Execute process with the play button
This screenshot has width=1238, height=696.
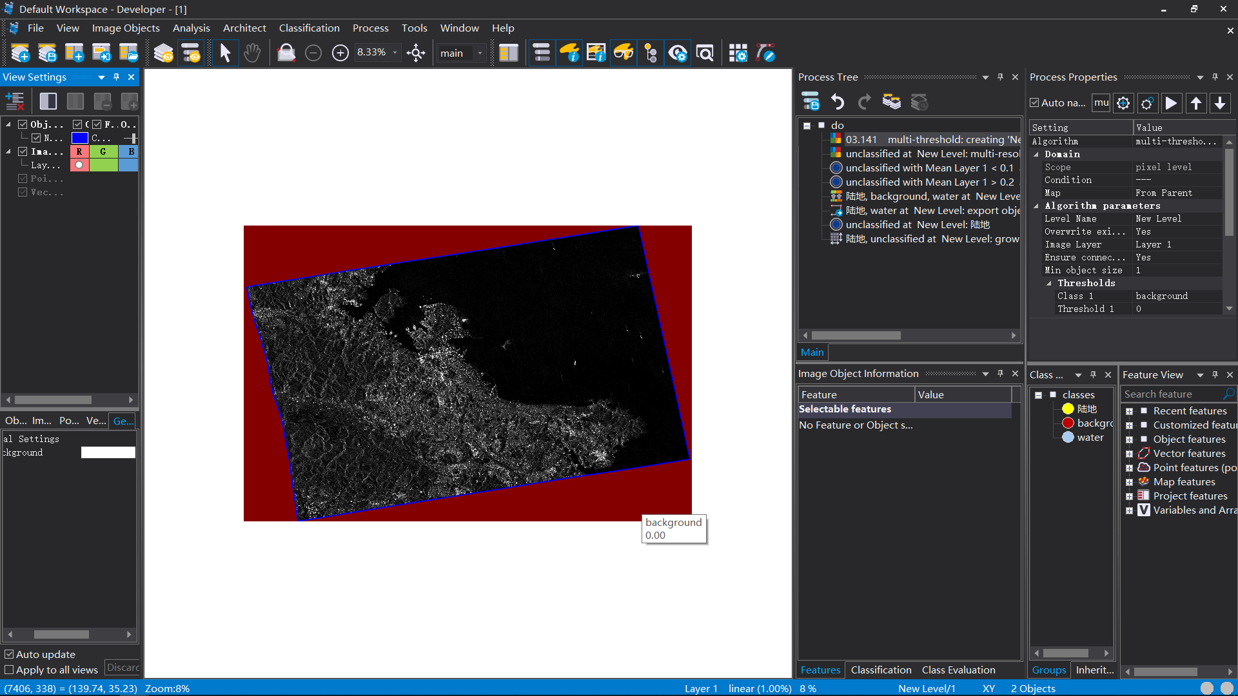[x=1171, y=103]
